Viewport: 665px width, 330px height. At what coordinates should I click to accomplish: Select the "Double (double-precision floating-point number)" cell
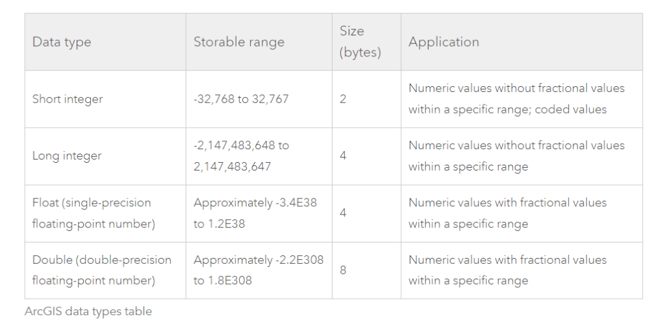pyautogui.click(x=101, y=270)
